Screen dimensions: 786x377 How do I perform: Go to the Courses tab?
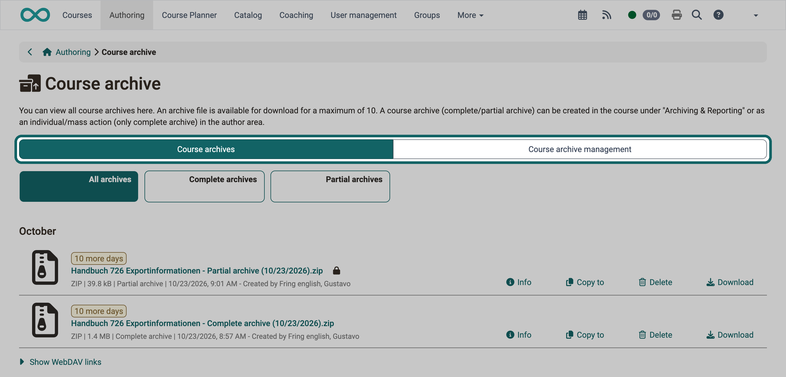click(x=77, y=15)
